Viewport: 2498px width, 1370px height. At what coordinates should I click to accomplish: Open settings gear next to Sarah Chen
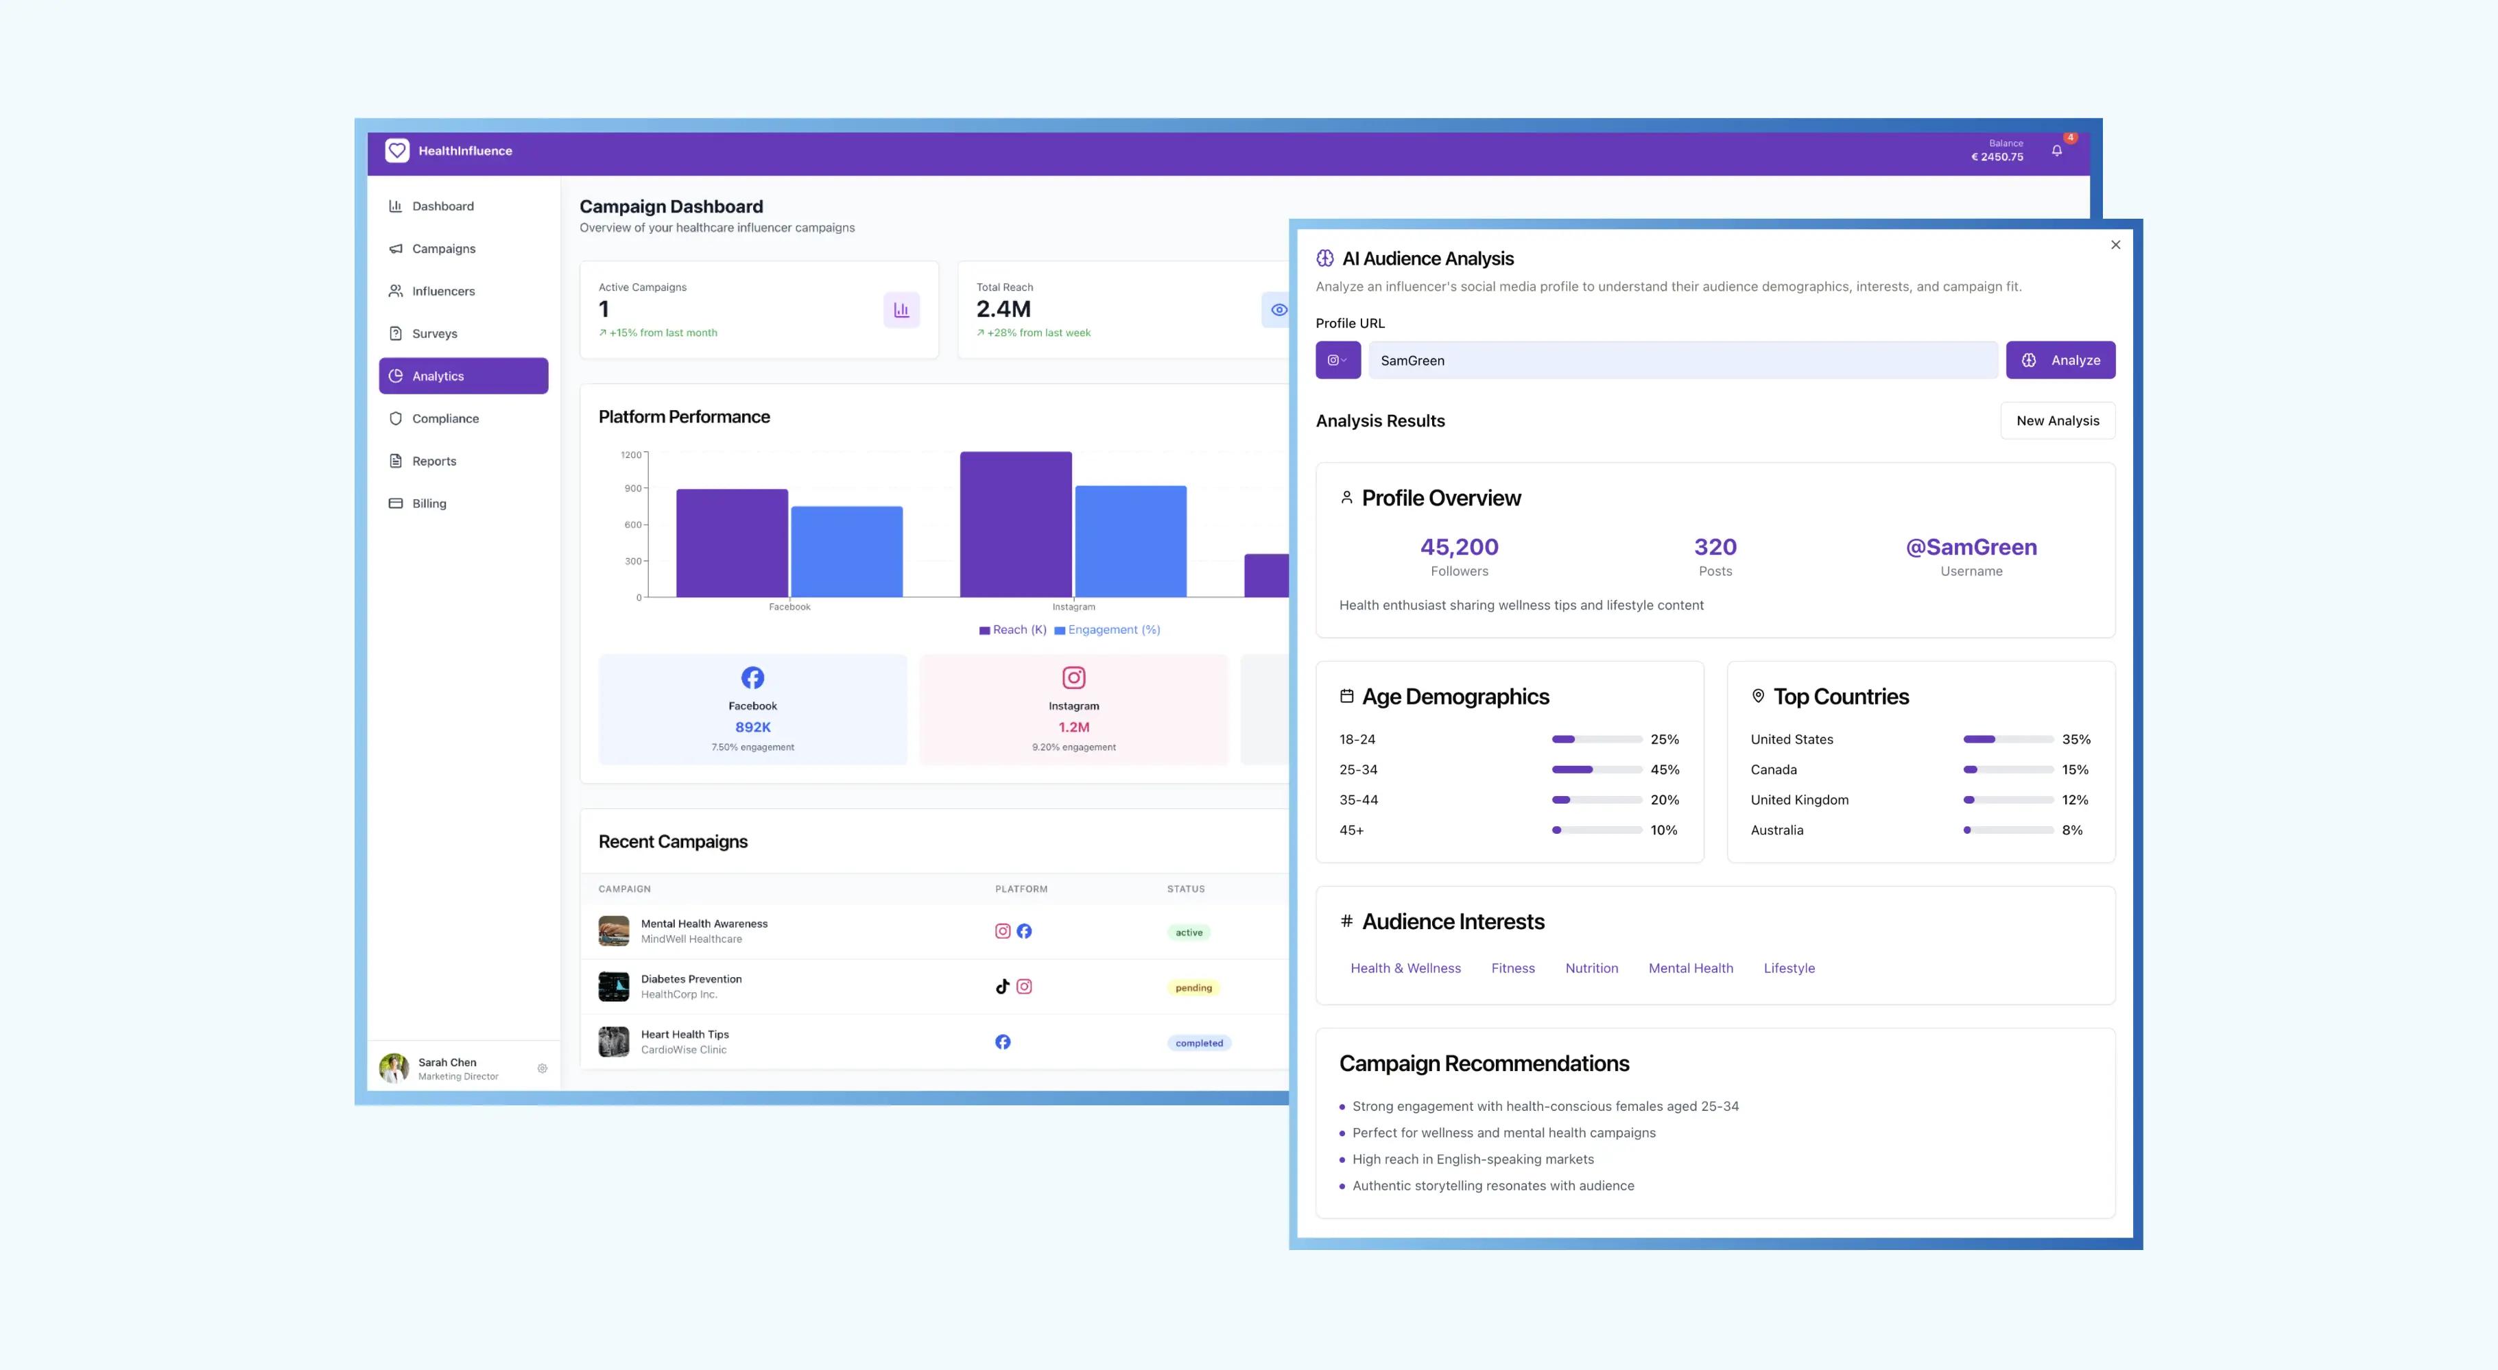click(542, 1068)
